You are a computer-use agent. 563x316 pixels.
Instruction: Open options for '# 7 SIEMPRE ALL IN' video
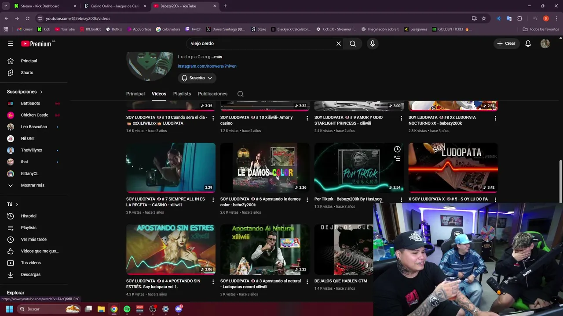coord(213,200)
